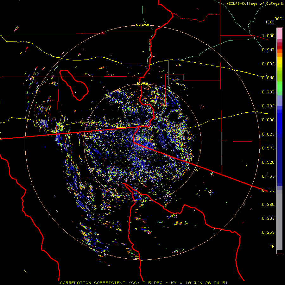Click the Correlation Coefficient KYUX caption text
Image resolution: width=285 pixels, height=285 pixels.
click(143, 283)
